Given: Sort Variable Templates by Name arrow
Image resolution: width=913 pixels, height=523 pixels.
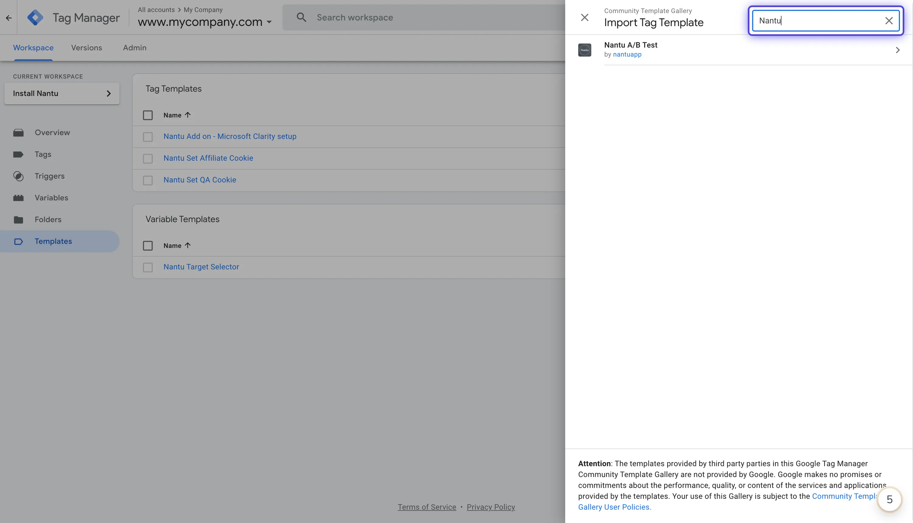Looking at the screenshot, I should pyautogui.click(x=187, y=245).
